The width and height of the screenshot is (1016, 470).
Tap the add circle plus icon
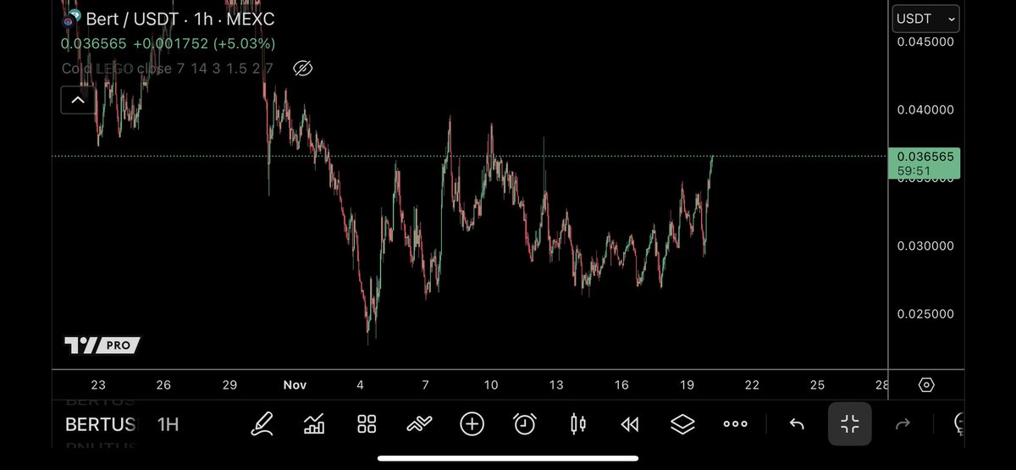tap(472, 424)
